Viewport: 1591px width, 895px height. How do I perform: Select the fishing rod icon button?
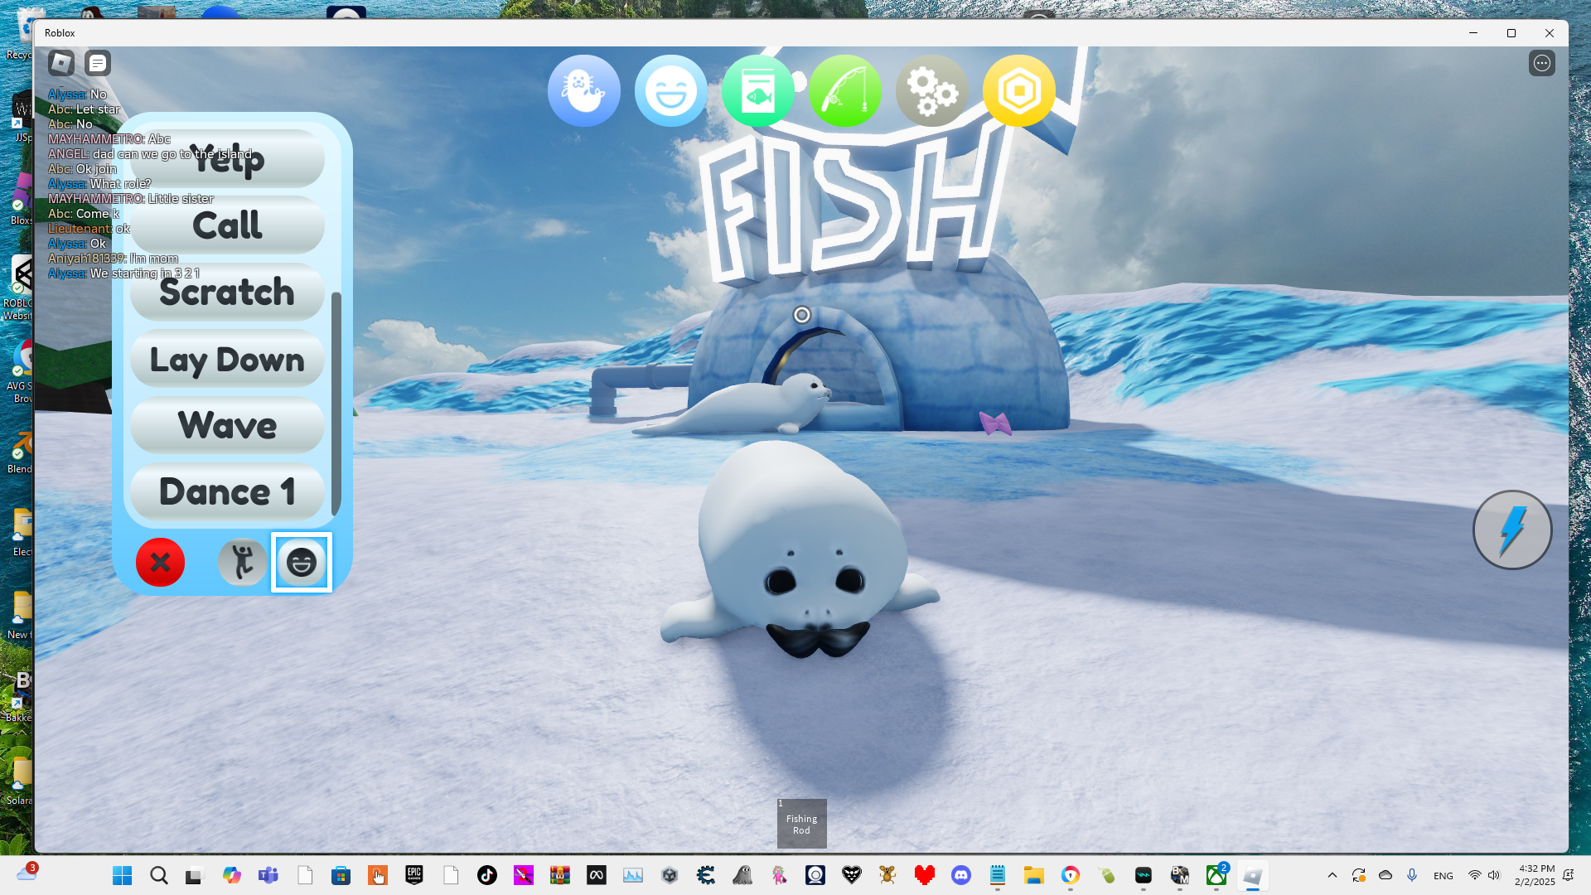(x=844, y=91)
